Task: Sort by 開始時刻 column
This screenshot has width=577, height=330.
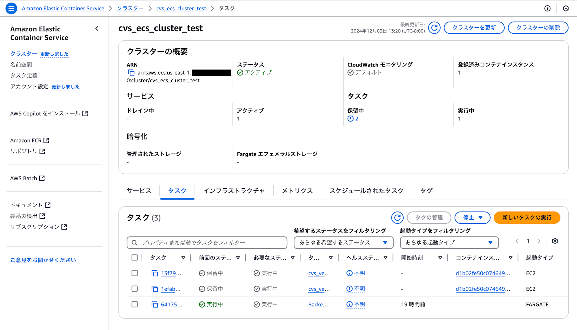Action: coord(440,258)
